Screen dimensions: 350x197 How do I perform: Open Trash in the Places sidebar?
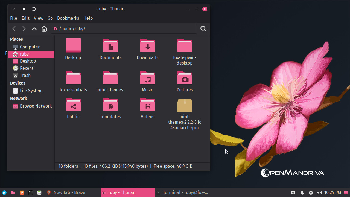(25, 75)
